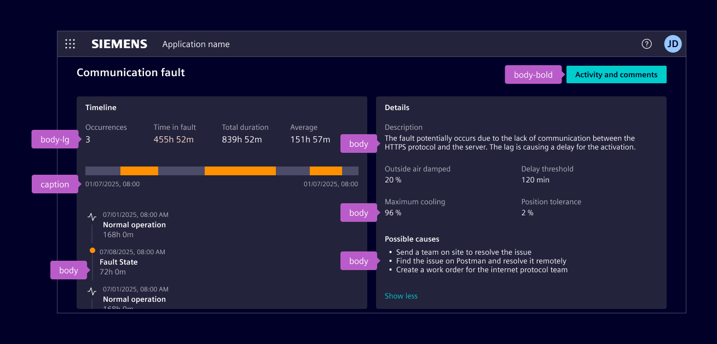Open help with the question mark icon
This screenshot has width=717, height=344.
tap(646, 44)
